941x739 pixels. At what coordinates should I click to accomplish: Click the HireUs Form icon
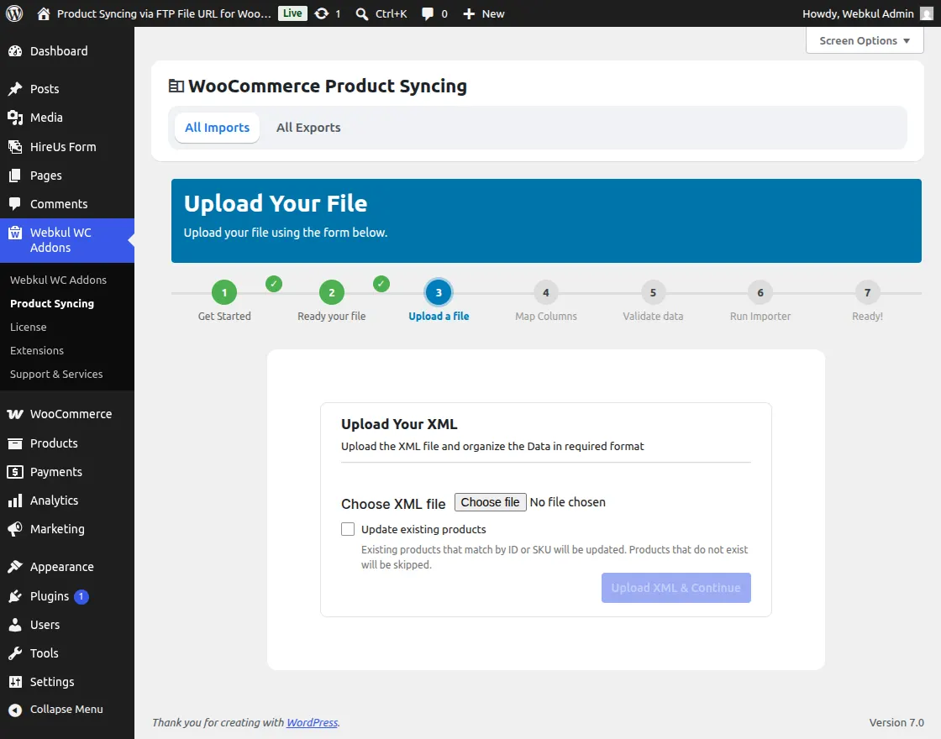(15, 146)
